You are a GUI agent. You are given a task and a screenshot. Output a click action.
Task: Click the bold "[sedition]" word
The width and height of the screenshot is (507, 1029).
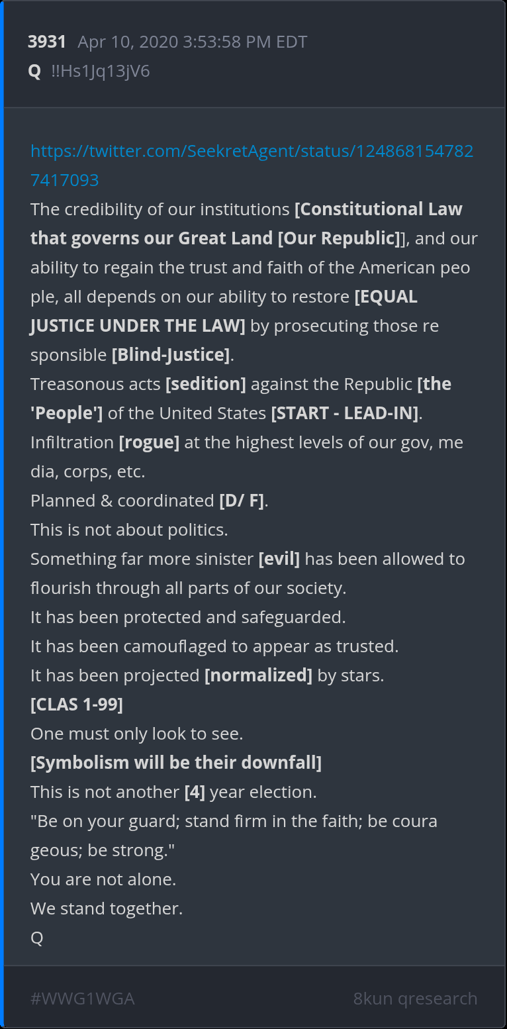[x=206, y=384]
